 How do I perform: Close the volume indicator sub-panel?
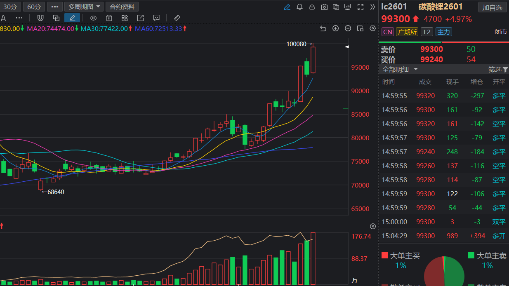point(373,226)
